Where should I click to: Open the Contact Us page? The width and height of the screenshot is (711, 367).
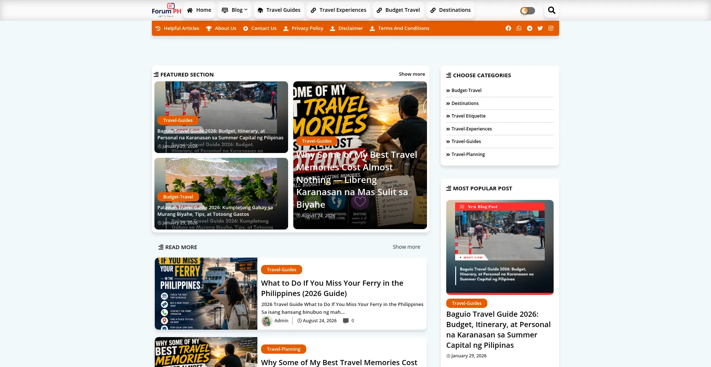point(260,28)
